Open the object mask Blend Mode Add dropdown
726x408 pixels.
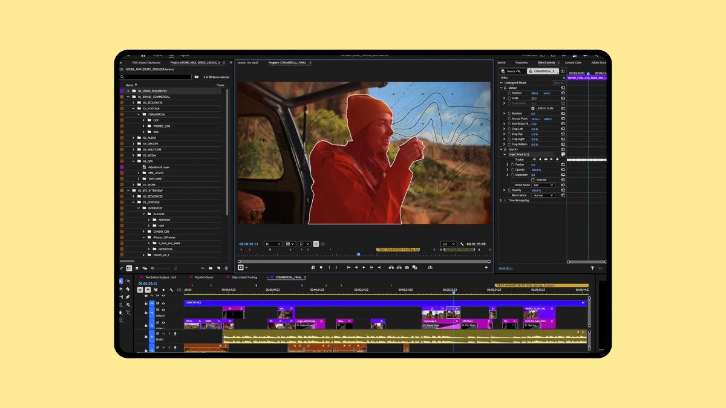543,185
